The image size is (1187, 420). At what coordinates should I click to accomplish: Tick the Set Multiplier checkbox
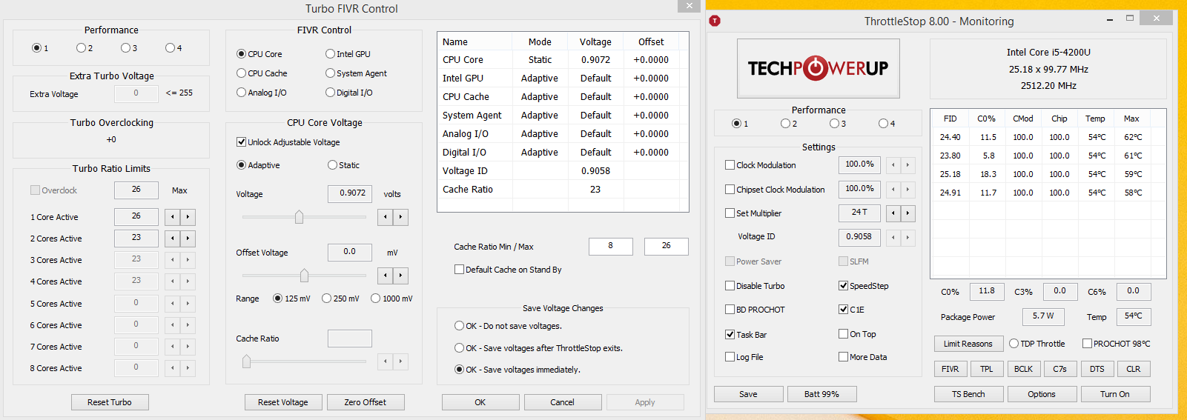pyautogui.click(x=730, y=213)
